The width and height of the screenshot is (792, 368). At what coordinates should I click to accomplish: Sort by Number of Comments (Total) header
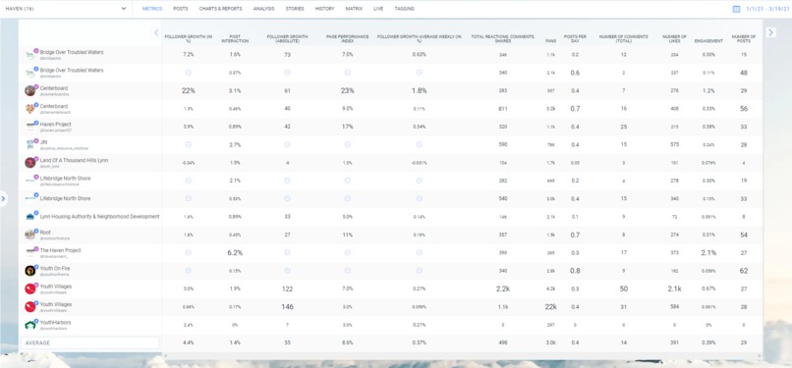(x=623, y=38)
